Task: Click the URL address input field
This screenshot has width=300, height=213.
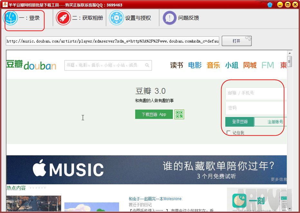Action: pyautogui.click(x=112, y=41)
